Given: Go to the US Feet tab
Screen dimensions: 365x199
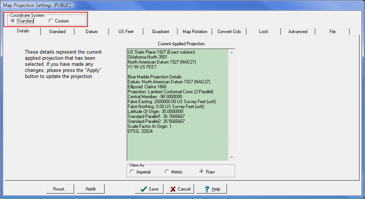Looking at the screenshot, I should [x=126, y=32].
